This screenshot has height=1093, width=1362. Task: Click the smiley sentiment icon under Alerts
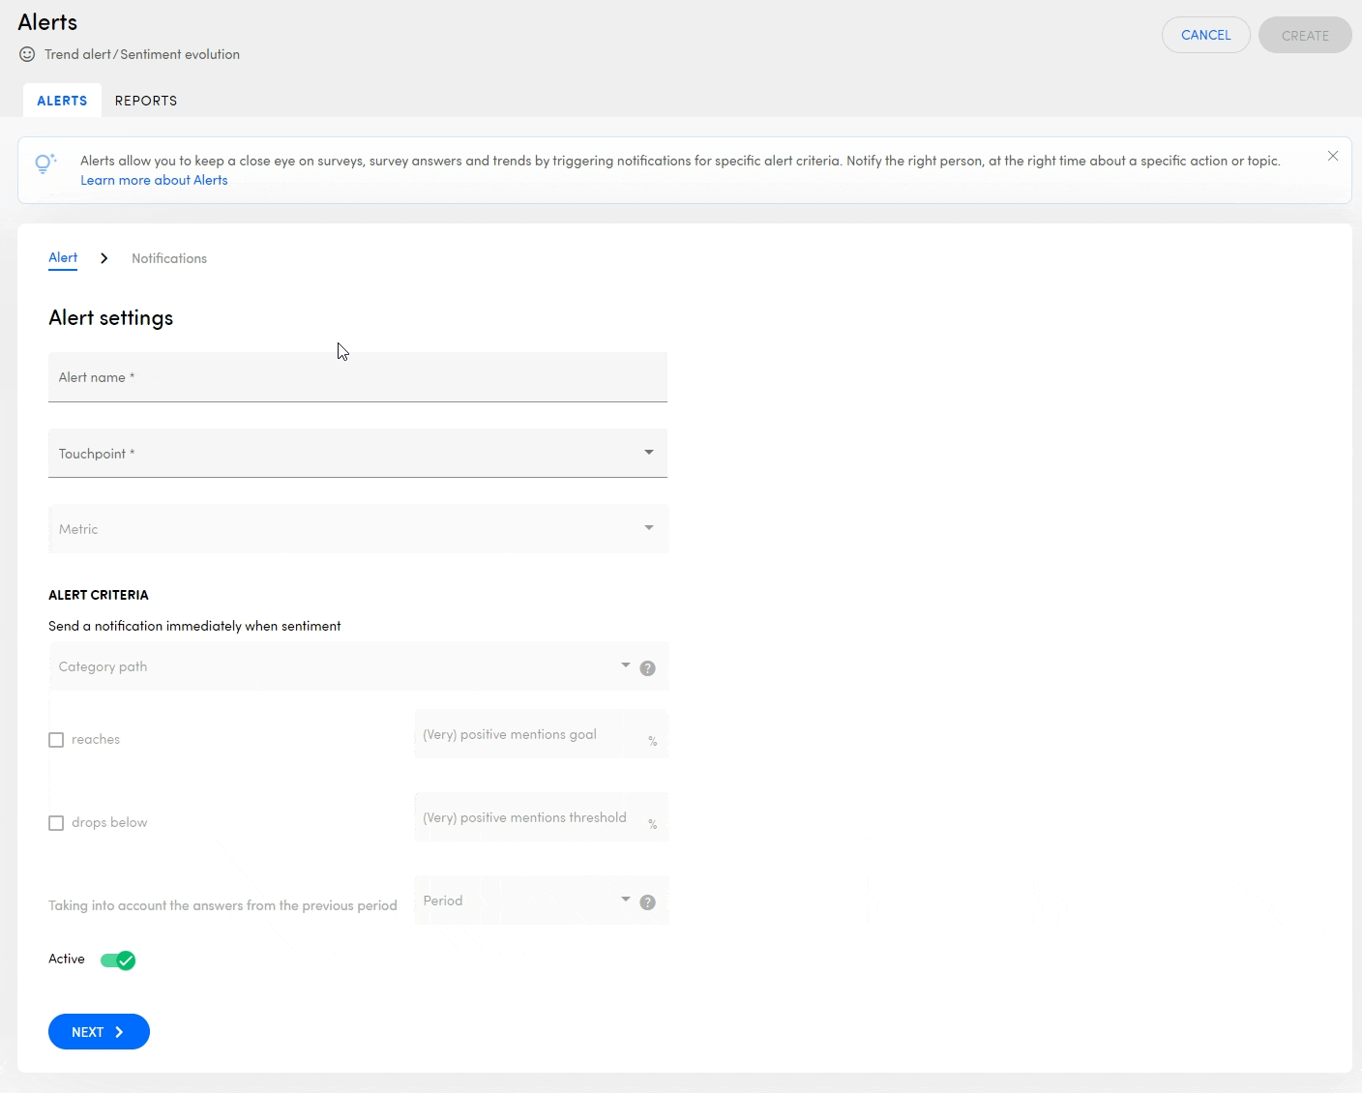[x=27, y=54]
